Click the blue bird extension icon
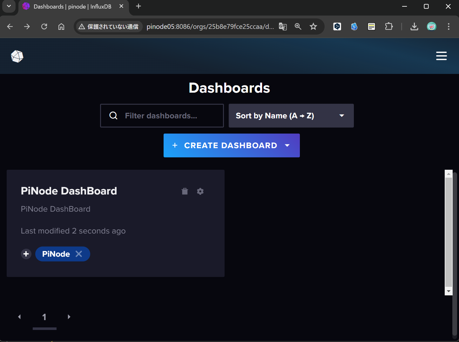Image resolution: width=459 pixels, height=342 pixels. pos(354,27)
